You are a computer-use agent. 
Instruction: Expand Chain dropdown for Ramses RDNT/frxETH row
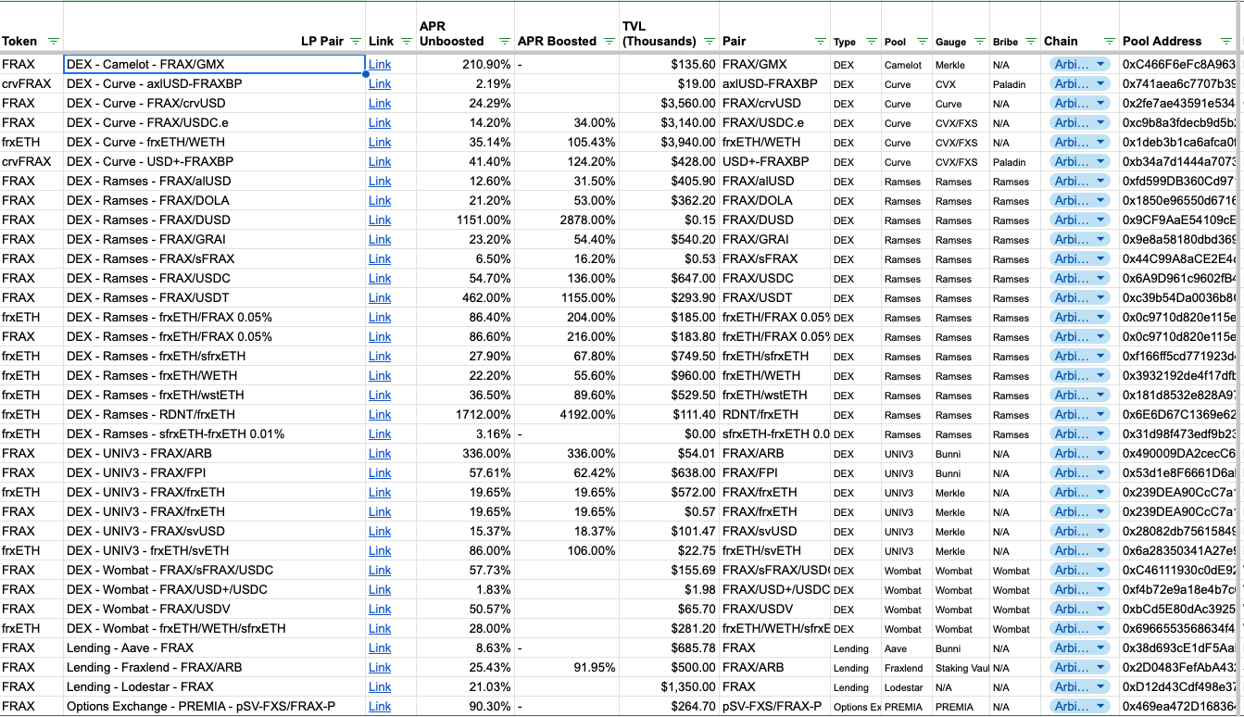1100,415
